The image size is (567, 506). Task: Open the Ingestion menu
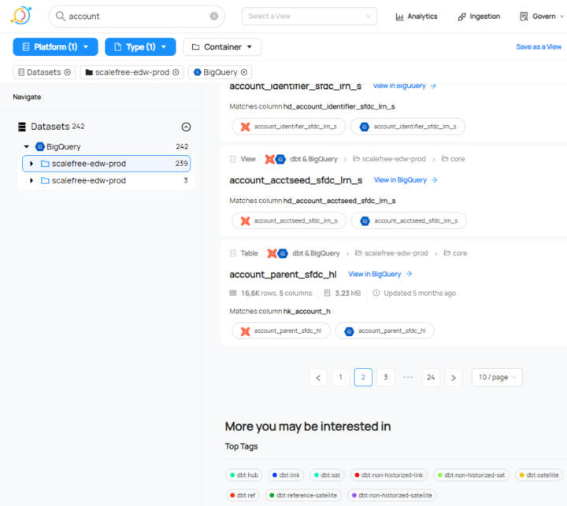point(478,17)
